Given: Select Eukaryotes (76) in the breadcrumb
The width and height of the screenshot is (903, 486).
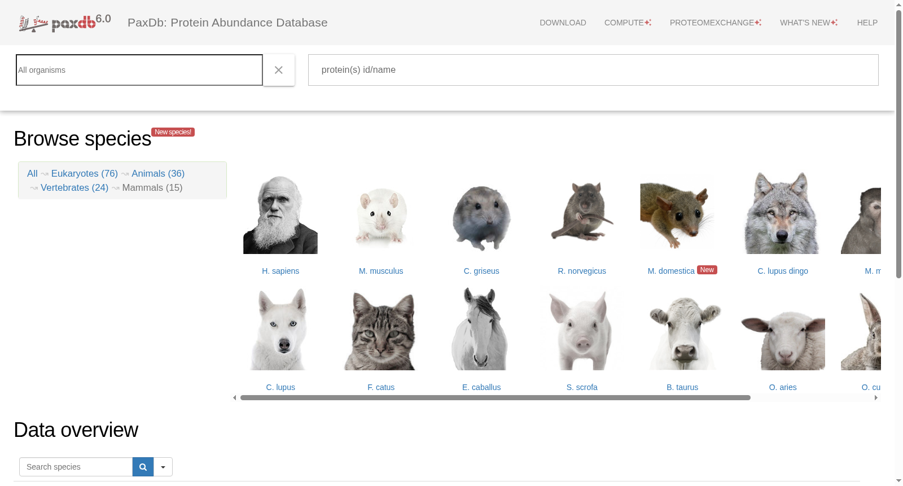Looking at the screenshot, I should [x=85, y=174].
